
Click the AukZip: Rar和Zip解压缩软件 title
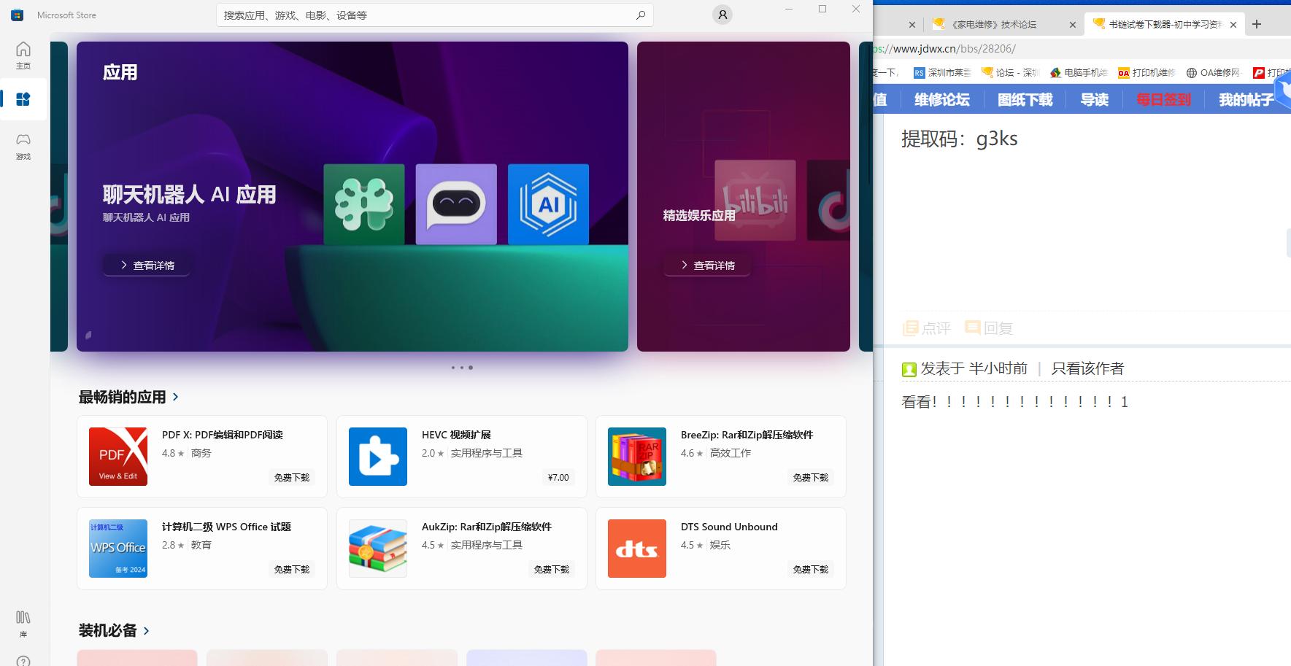point(487,527)
